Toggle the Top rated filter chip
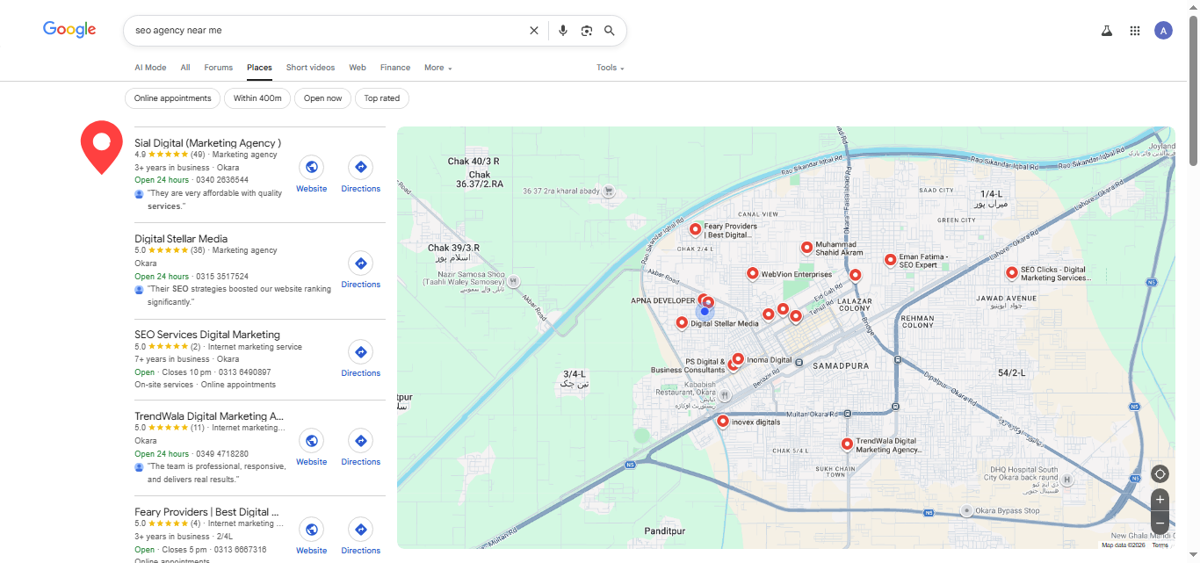 point(382,98)
